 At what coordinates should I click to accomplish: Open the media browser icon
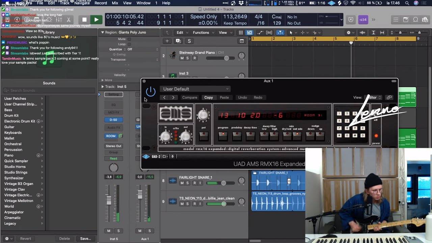[425, 20]
